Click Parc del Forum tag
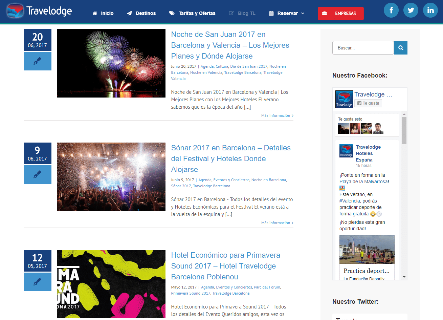The image size is (443, 320). 267,287
